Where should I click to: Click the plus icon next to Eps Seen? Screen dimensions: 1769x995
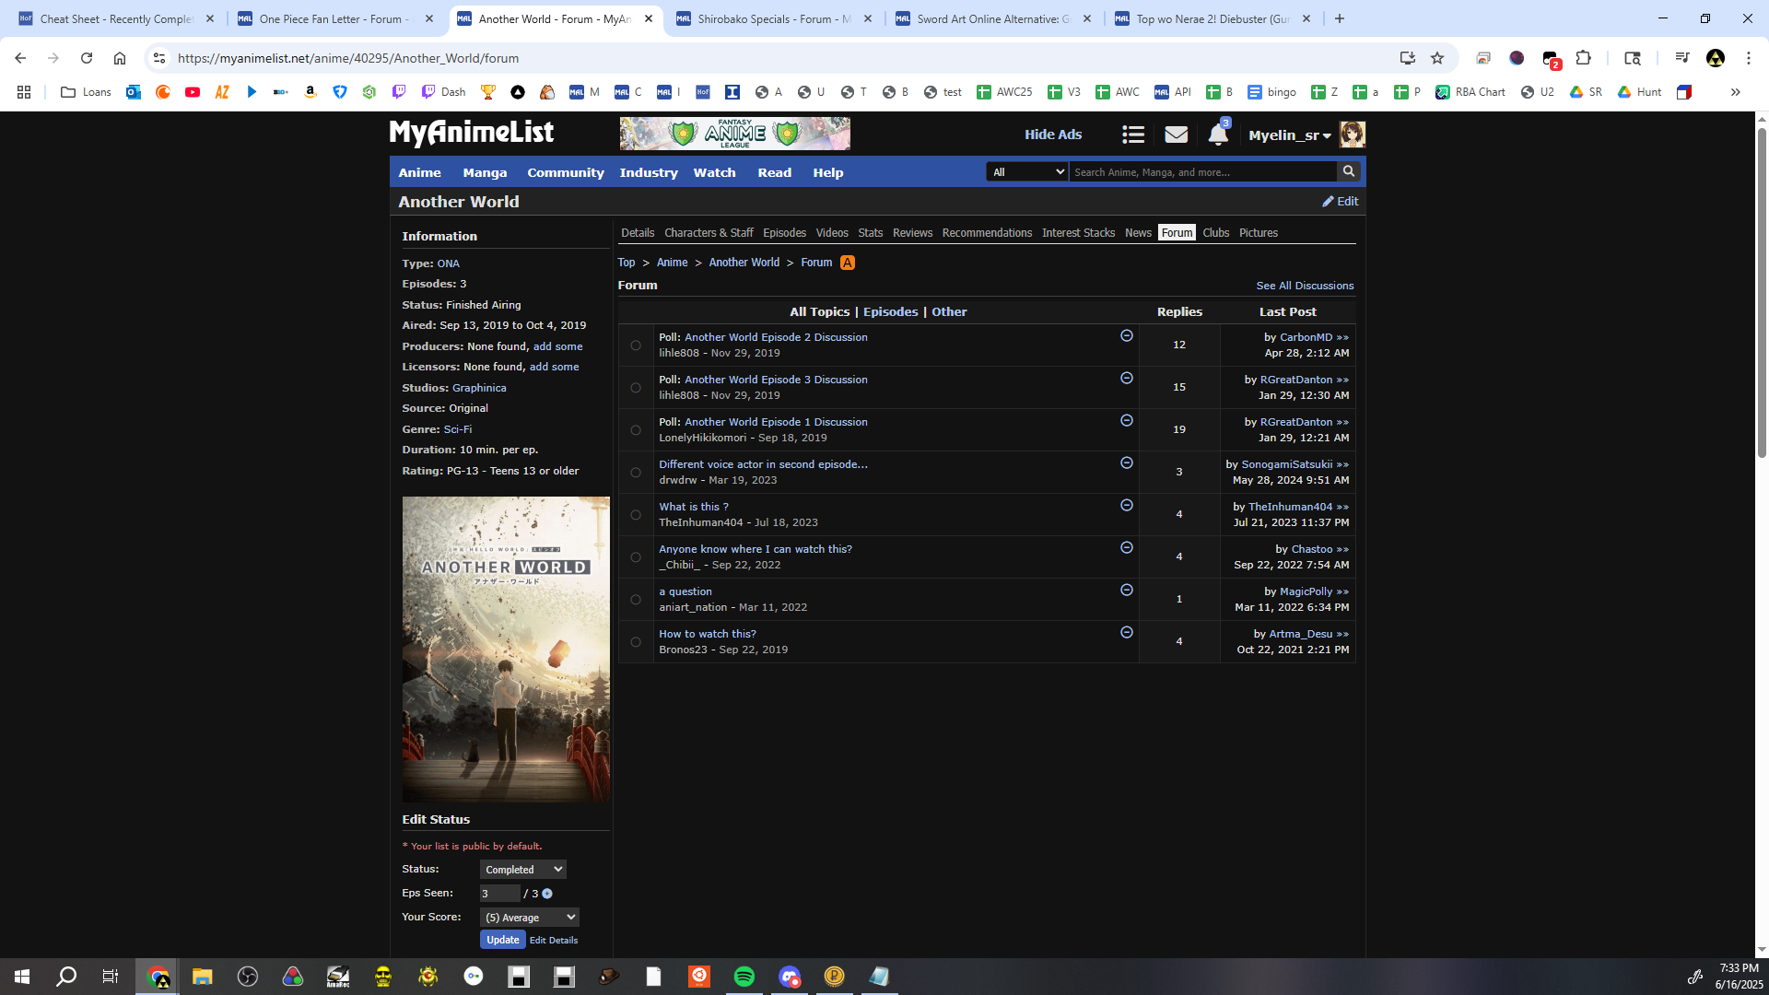[x=547, y=894]
